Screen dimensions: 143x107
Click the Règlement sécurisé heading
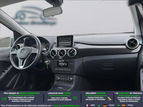(96, 93)
